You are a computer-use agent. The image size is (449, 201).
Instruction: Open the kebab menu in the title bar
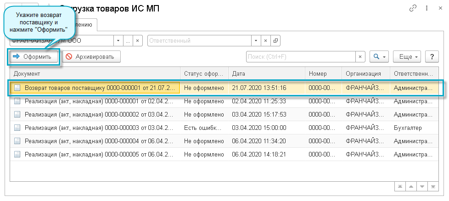coord(427,8)
